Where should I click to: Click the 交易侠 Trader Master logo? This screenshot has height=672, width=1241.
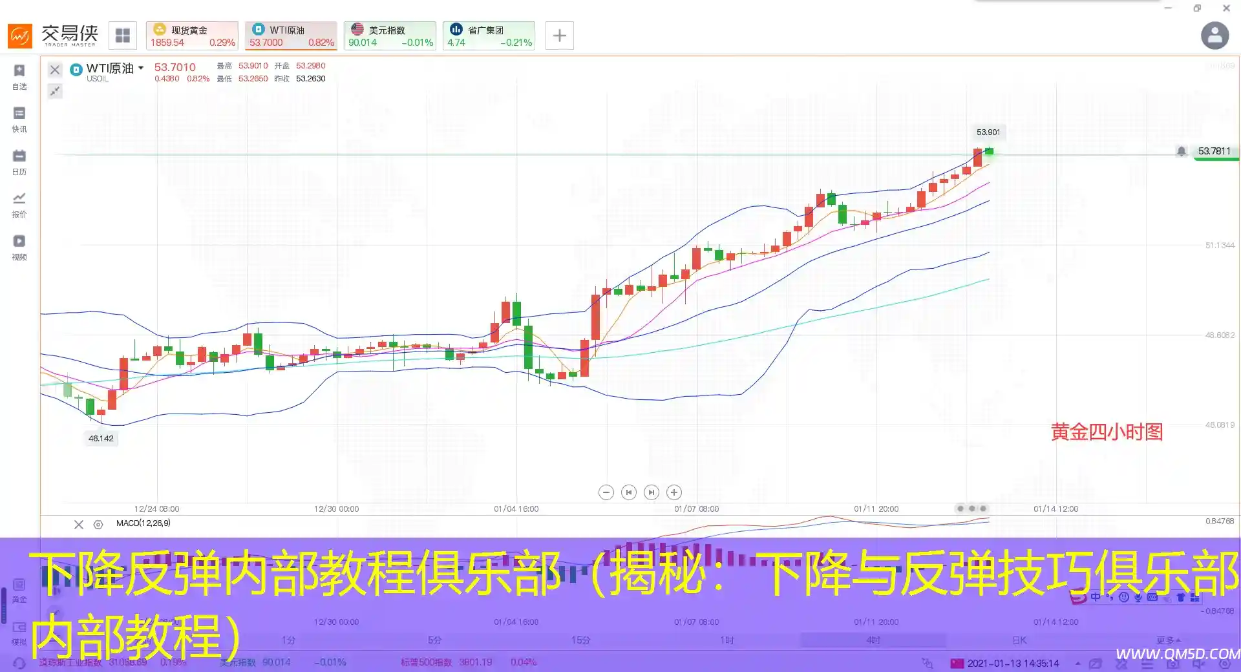pos(54,36)
